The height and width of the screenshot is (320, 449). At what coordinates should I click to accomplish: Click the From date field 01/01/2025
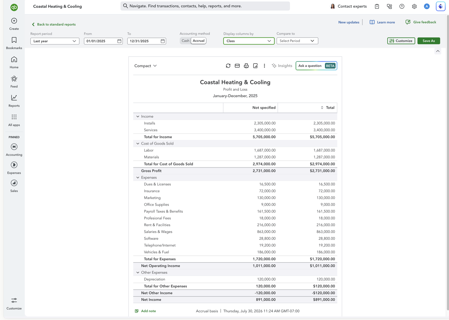pos(103,41)
